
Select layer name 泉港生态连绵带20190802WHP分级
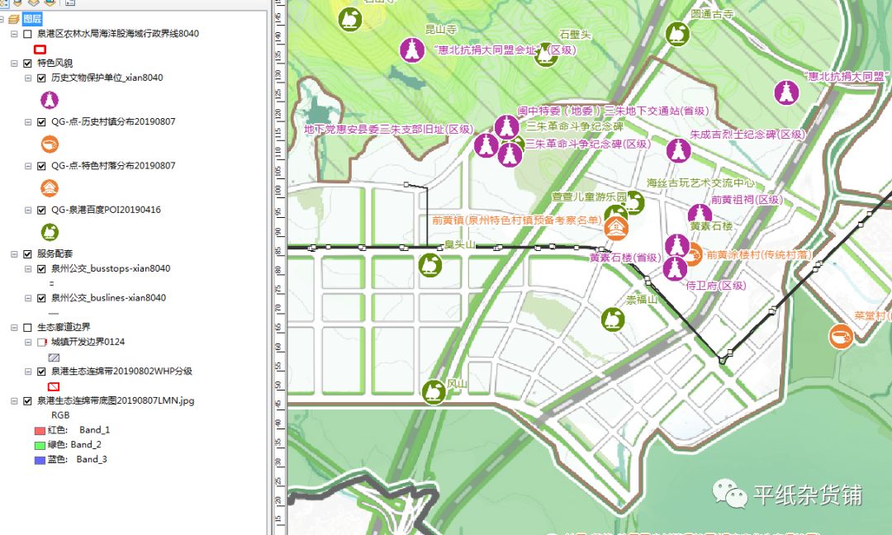tap(121, 372)
